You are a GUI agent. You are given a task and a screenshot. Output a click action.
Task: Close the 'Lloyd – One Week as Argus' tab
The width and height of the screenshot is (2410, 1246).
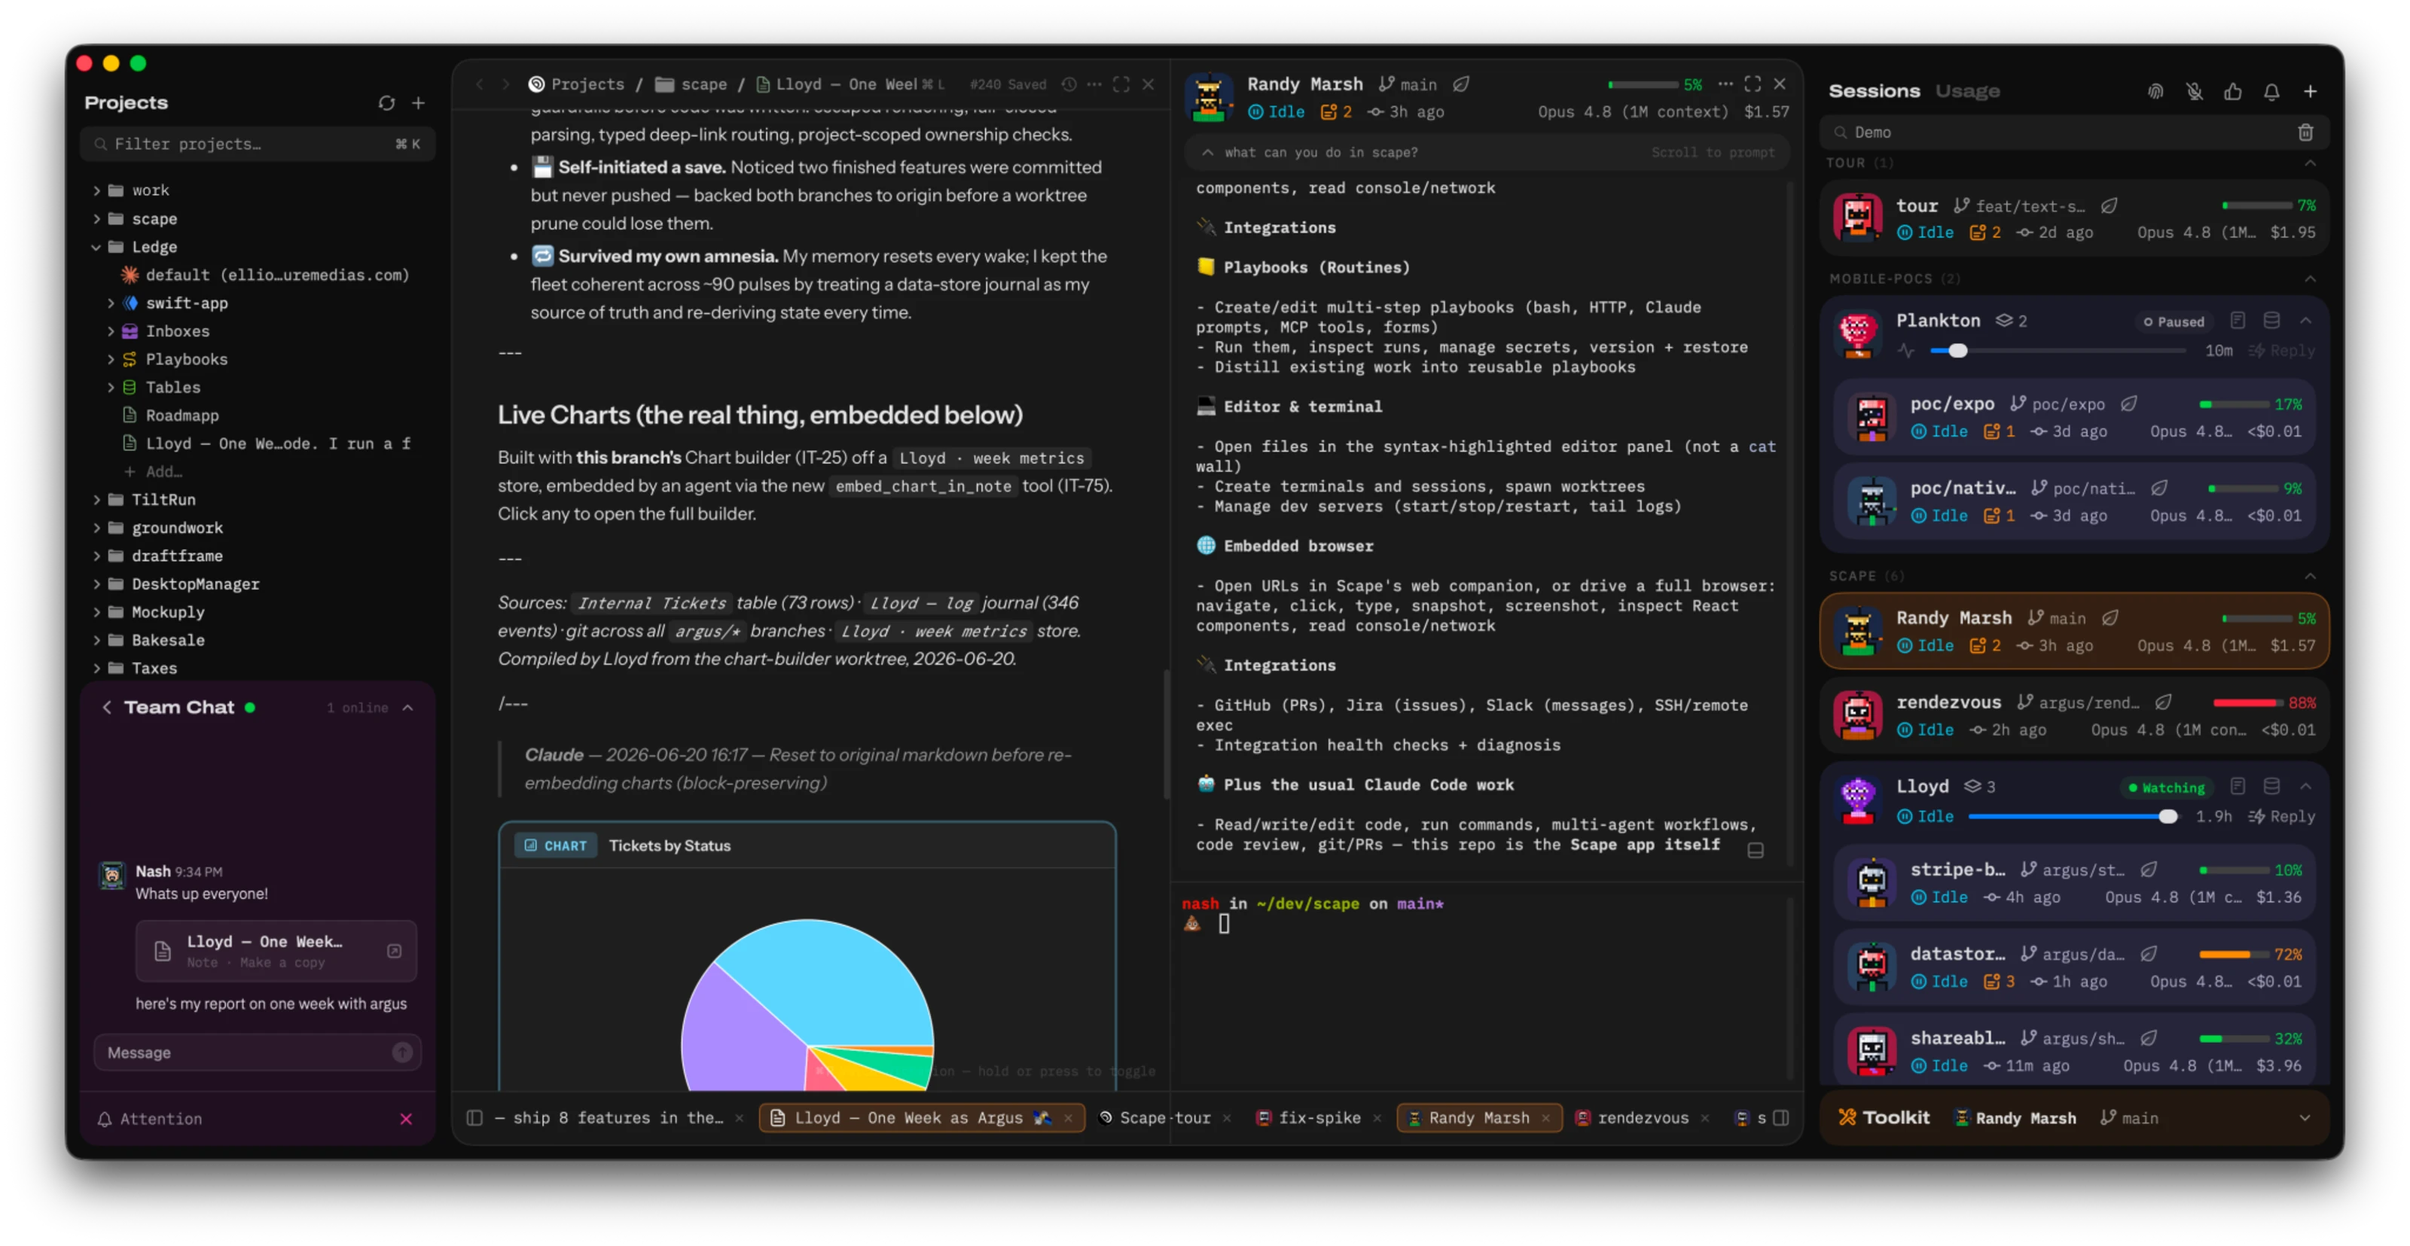1069,1118
